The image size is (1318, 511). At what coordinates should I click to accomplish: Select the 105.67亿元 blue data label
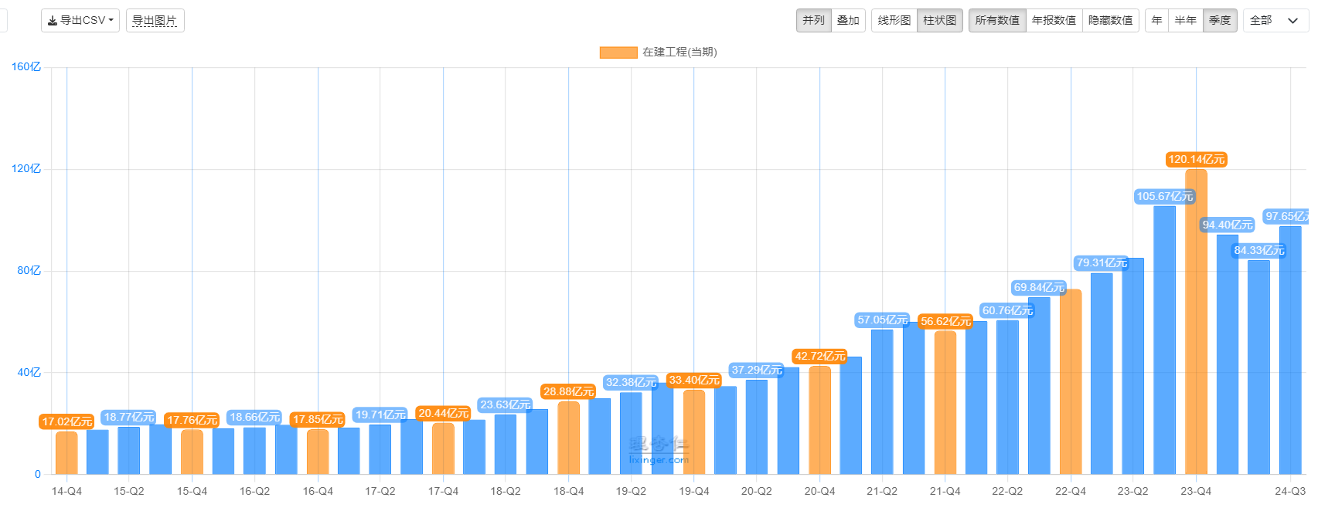[x=1164, y=197]
